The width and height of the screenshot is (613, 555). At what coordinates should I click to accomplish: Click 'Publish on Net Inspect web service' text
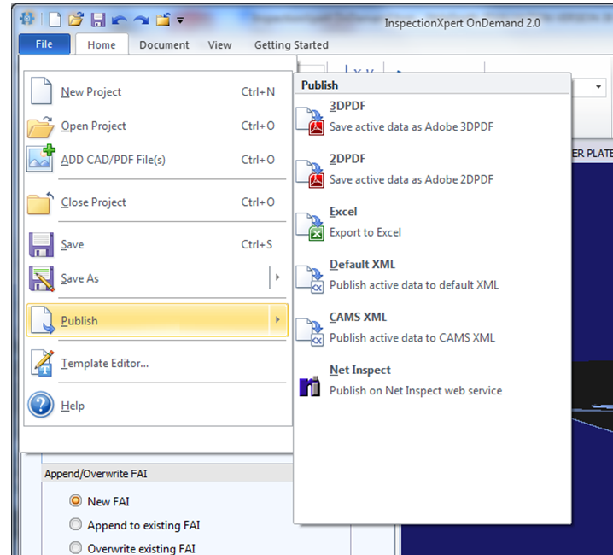click(416, 391)
